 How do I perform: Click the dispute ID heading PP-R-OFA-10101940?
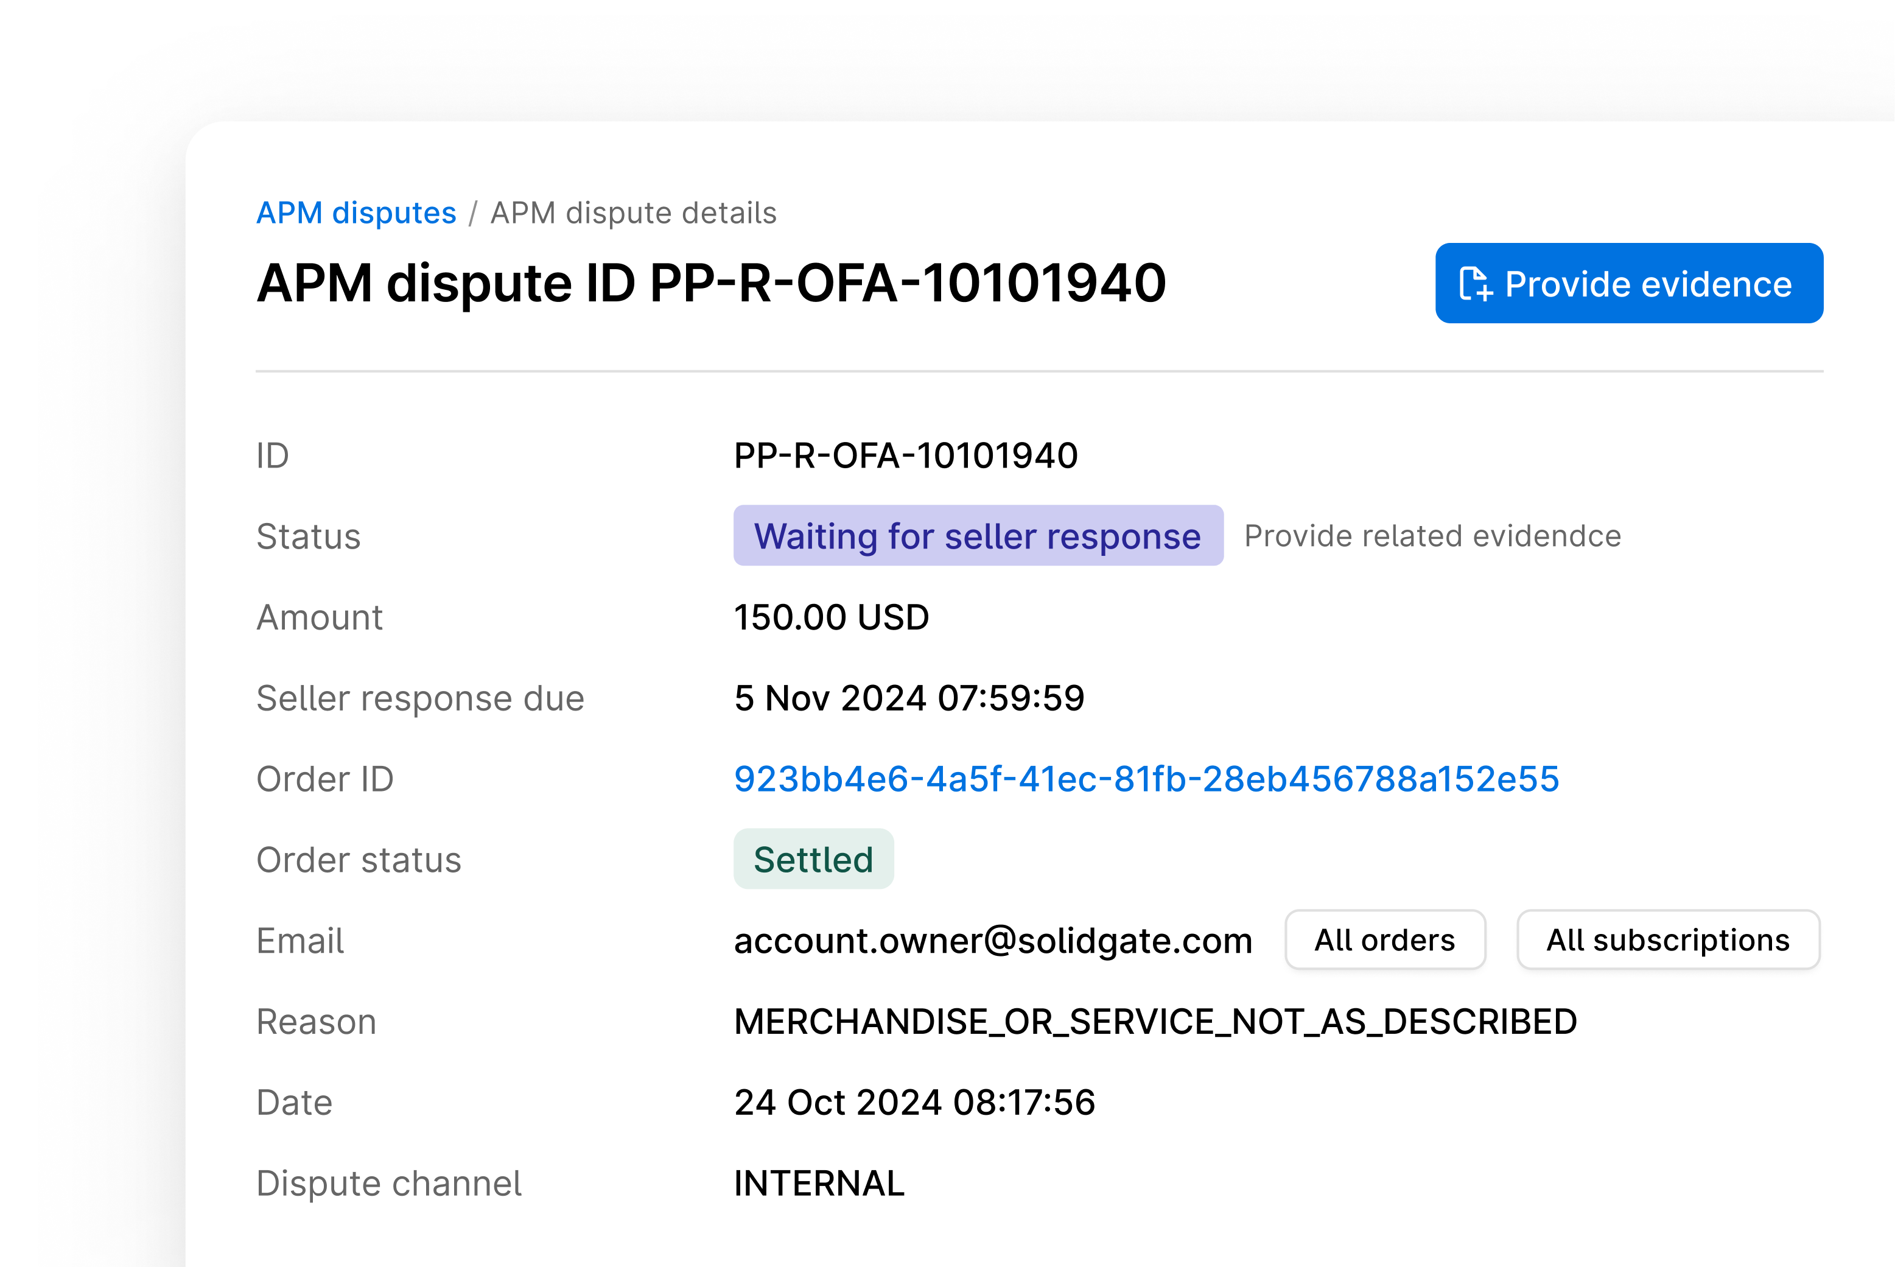(x=710, y=284)
